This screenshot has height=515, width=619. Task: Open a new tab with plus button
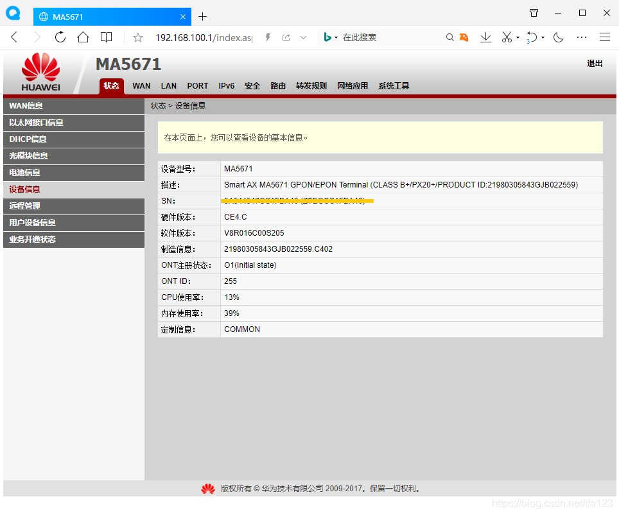coord(202,17)
